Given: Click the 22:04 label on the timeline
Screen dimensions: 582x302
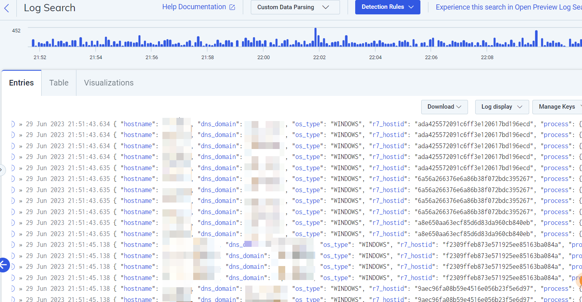Looking at the screenshot, I should (x=375, y=58).
